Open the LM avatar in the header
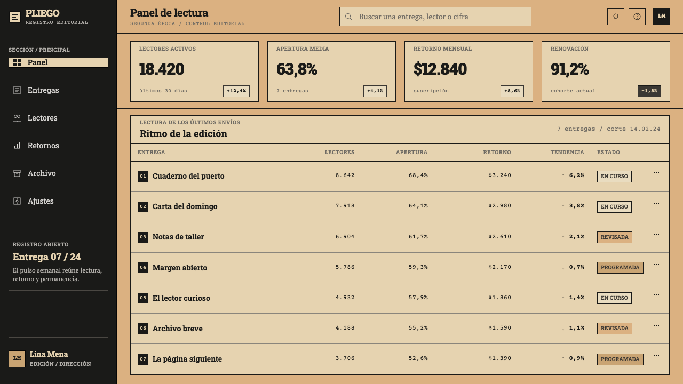Viewport: 683px width, 384px height. (x=662, y=17)
